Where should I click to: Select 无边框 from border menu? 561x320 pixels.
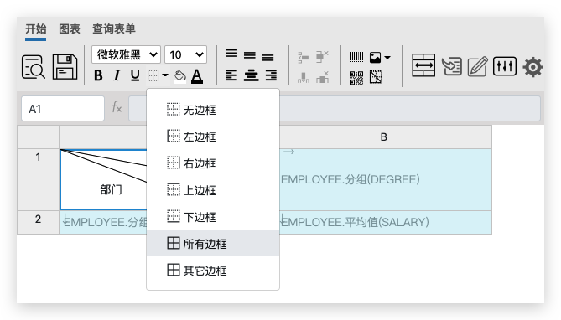213,110
